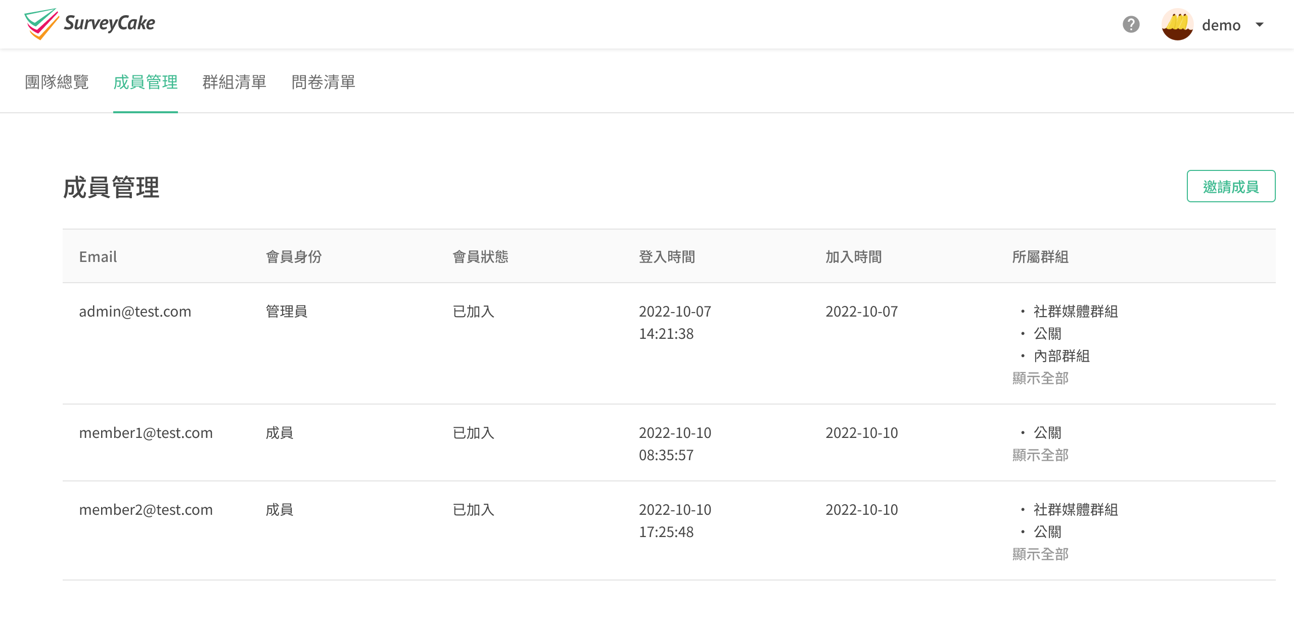
Task: Show all groups for member1@test.com
Action: [1040, 455]
